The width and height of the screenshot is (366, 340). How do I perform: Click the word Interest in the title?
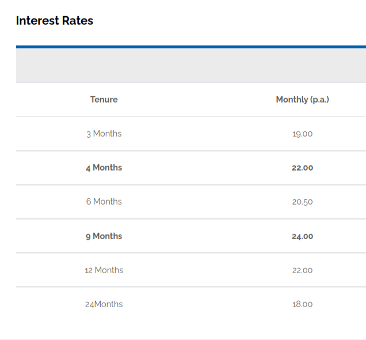pyautogui.click(x=37, y=21)
